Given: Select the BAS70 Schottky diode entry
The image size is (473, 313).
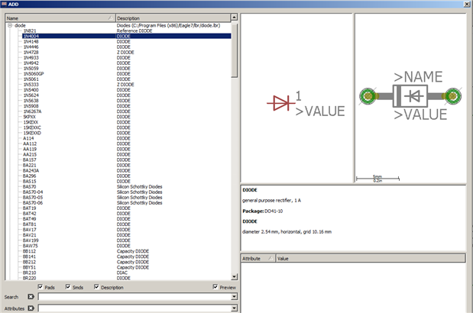Looking at the screenshot, I should point(30,186).
